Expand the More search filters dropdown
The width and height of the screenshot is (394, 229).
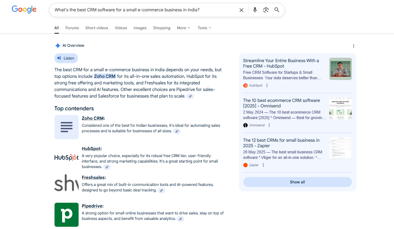[x=183, y=28]
